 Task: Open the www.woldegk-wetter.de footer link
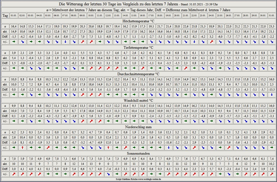coord(150,179)
